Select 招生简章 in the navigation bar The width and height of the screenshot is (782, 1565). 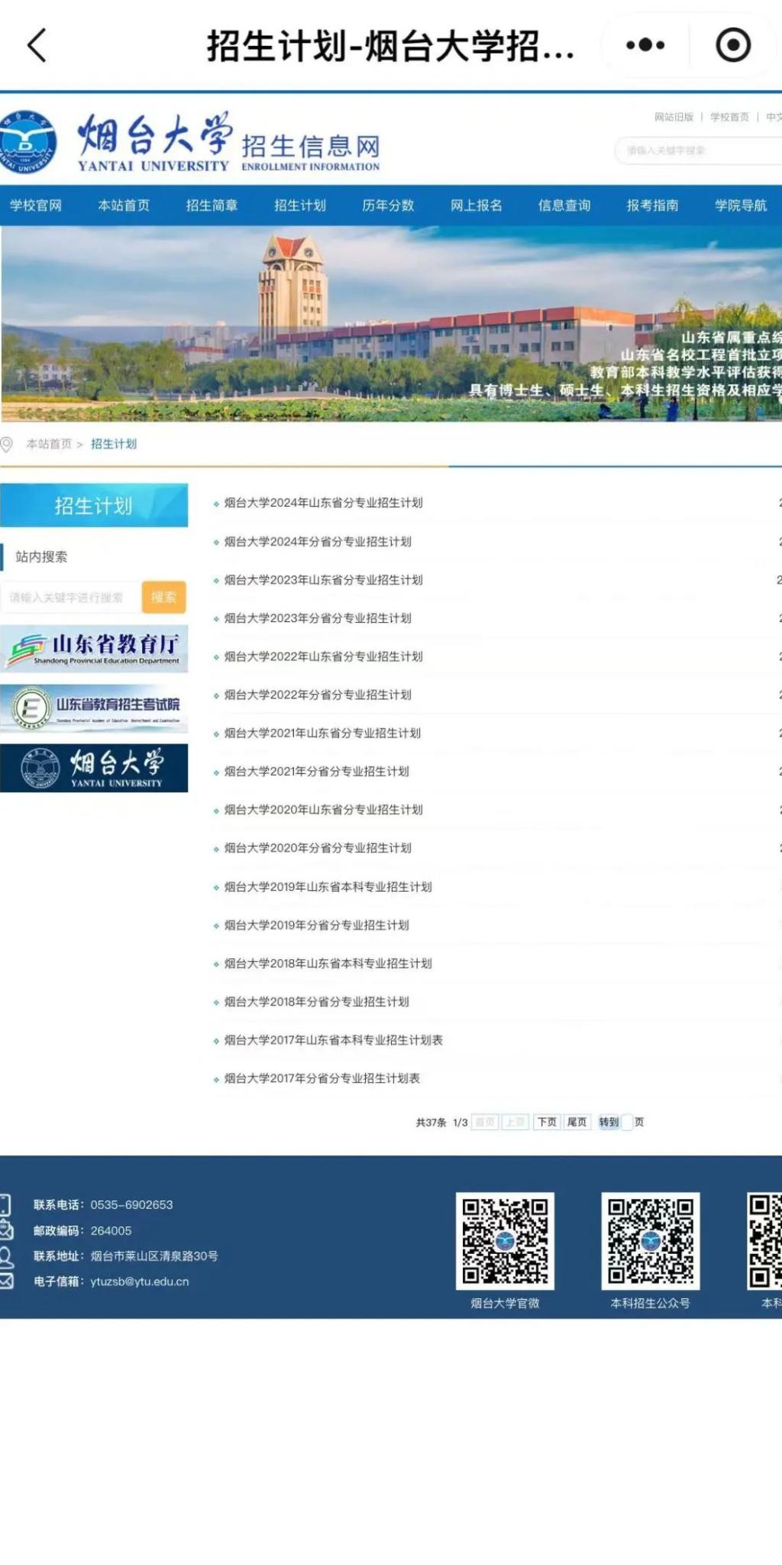tap(212, 206)
